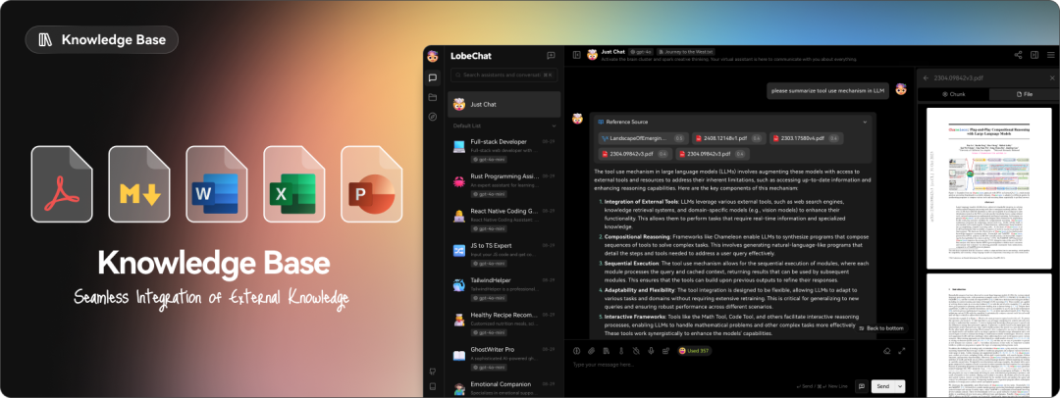Open the dropdown arrow next to Send
Image resolution: width=1060 pixels, height=398 pixels.
click(x=900, y=386)
